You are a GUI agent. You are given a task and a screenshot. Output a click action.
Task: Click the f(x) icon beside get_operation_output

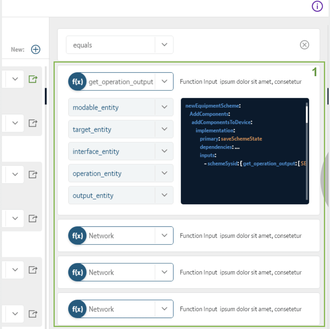coord(77,82)
